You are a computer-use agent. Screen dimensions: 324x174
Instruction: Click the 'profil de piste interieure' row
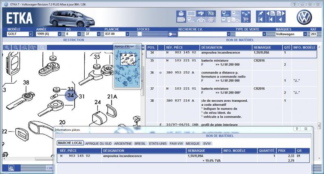click(231, 125)
